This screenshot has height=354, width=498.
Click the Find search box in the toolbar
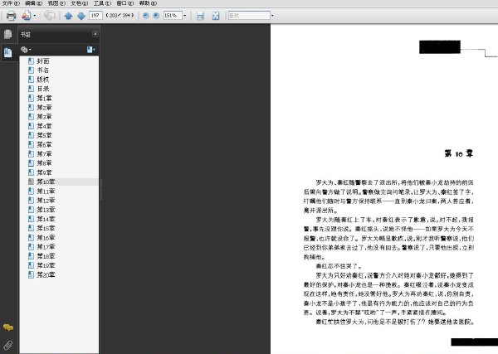249,15
